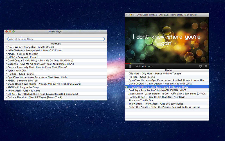The height and width of the screenshot is (141, 225).
Task: Expand the Kelly Clarkson – Stronger row
Action: click(6, 50)
